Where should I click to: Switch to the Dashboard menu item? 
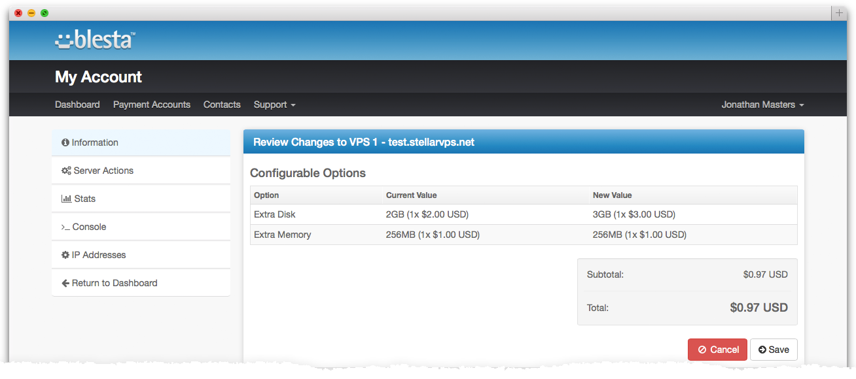coord(77,105)
